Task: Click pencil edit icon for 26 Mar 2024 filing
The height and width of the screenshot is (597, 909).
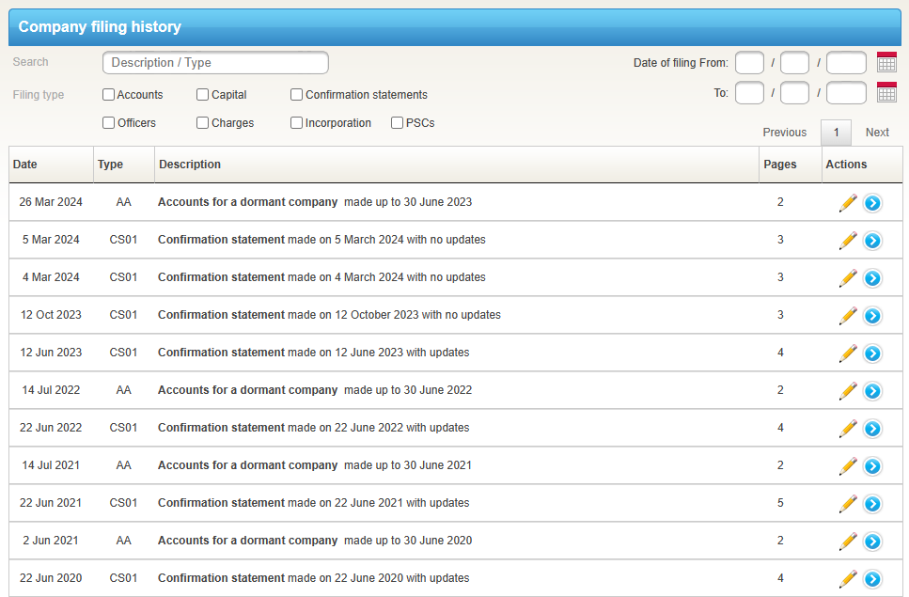Action: click(848, 203)
